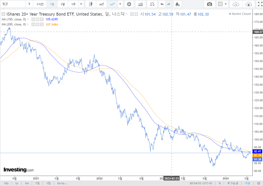Screen dimensions: 263x186
Task: Click the 2022 time axis label
Action: (99, 178)
